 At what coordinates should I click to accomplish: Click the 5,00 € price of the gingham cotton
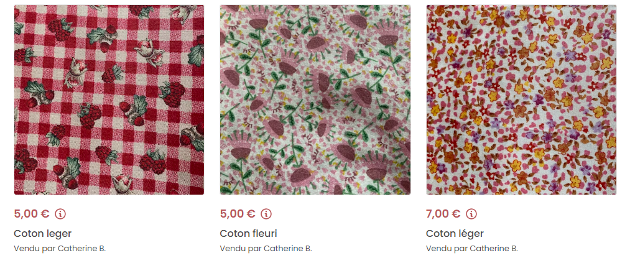point(32,214)
